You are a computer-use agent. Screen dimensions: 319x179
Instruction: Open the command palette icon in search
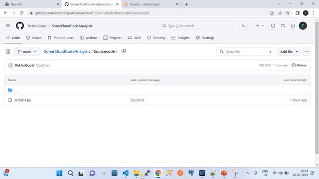pyautogui.click(x=243, y=26)
